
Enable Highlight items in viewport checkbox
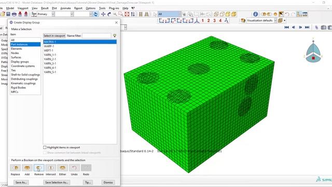[x=45, y=148]
